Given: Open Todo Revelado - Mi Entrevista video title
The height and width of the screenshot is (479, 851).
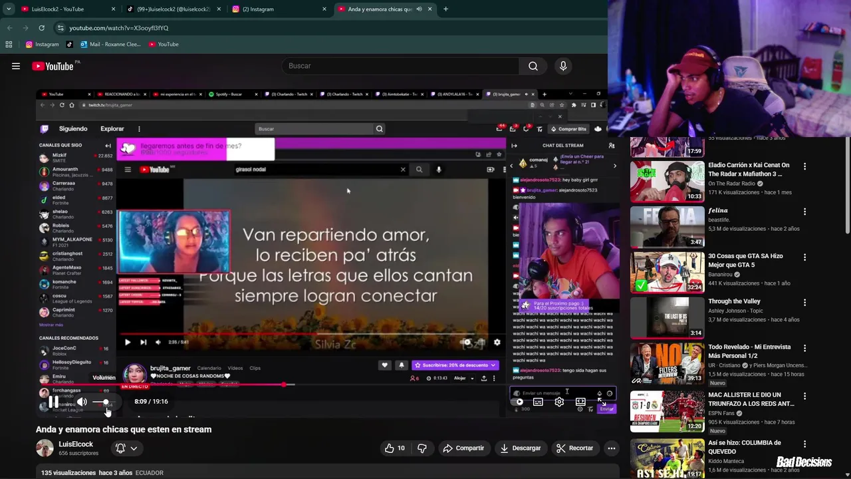Looking at the screenshot, I should pos(749,351).
